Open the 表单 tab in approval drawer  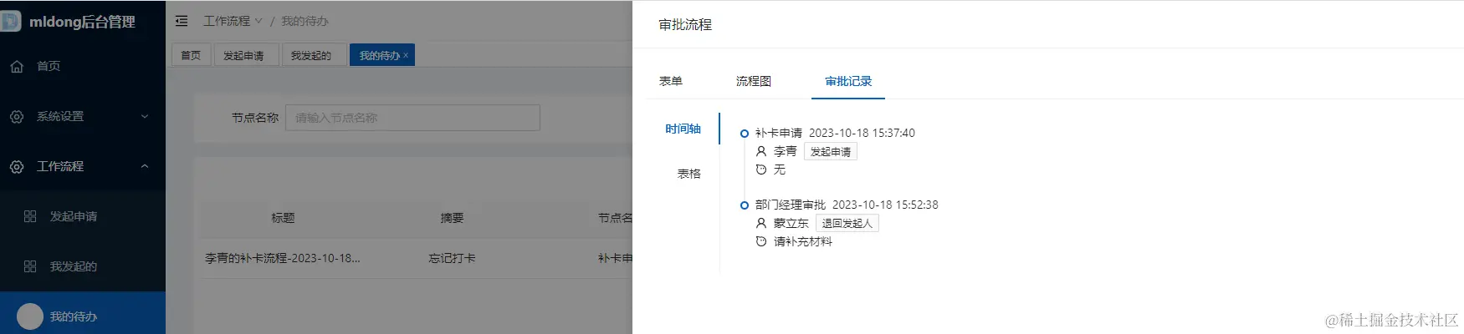(x=671, y=81)
